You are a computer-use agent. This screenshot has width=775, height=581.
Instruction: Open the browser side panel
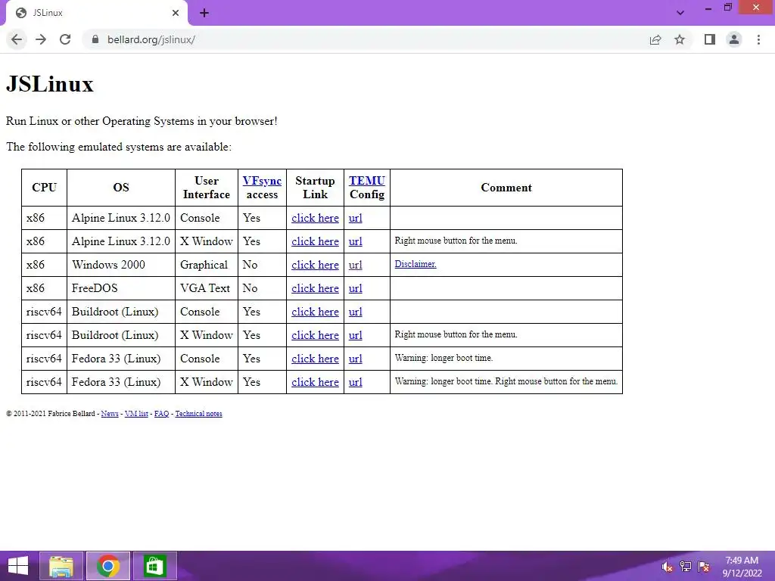point(710,39)
